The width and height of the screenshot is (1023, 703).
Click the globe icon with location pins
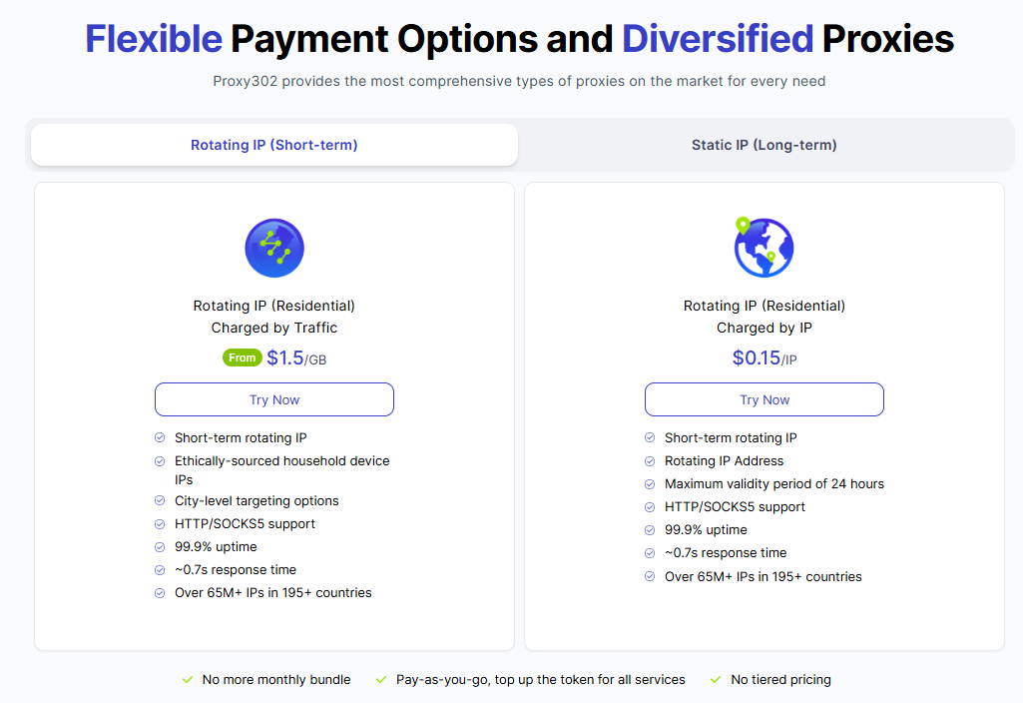point(764,248)
